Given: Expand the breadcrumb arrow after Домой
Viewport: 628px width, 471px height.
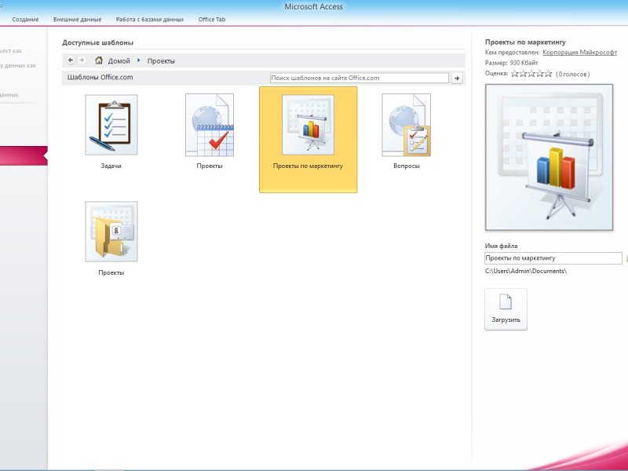Looking at the screenshot, I should point(139,60).
